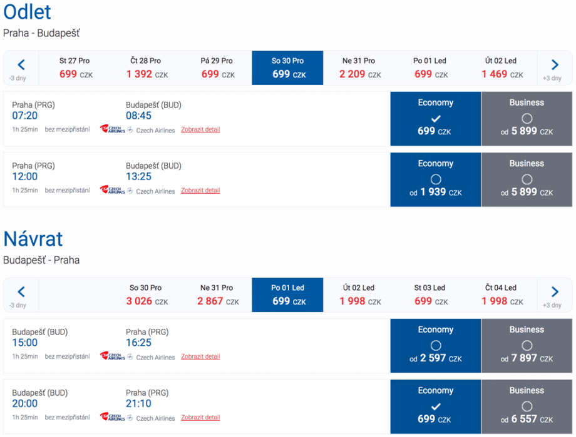Switch departure date to Ne 31 Pro
576x437 pixels.
(358, 68)
